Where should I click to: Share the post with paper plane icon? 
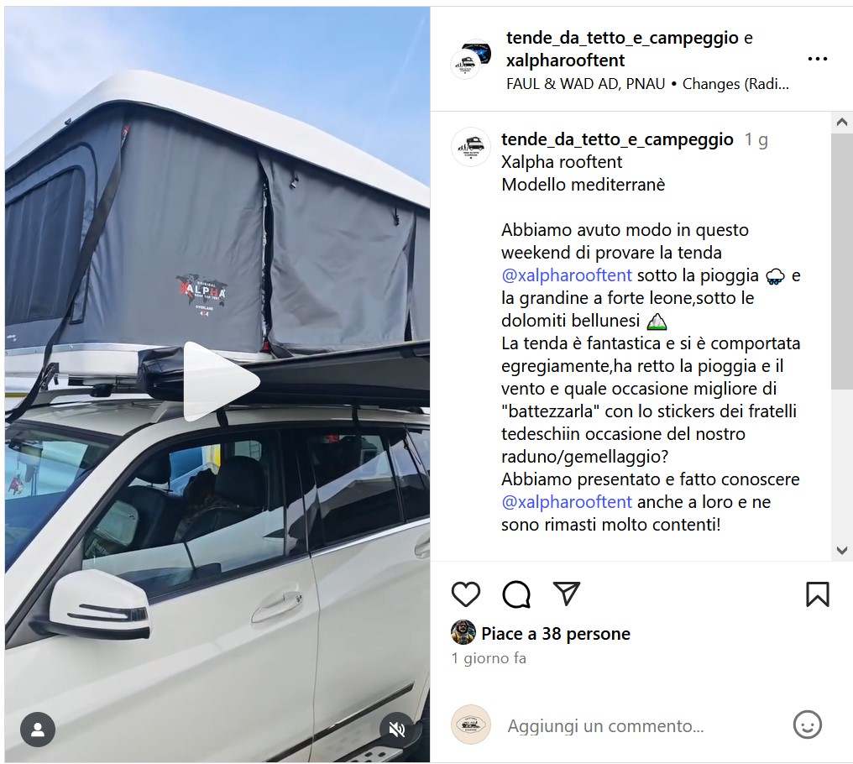coord(567,593)
